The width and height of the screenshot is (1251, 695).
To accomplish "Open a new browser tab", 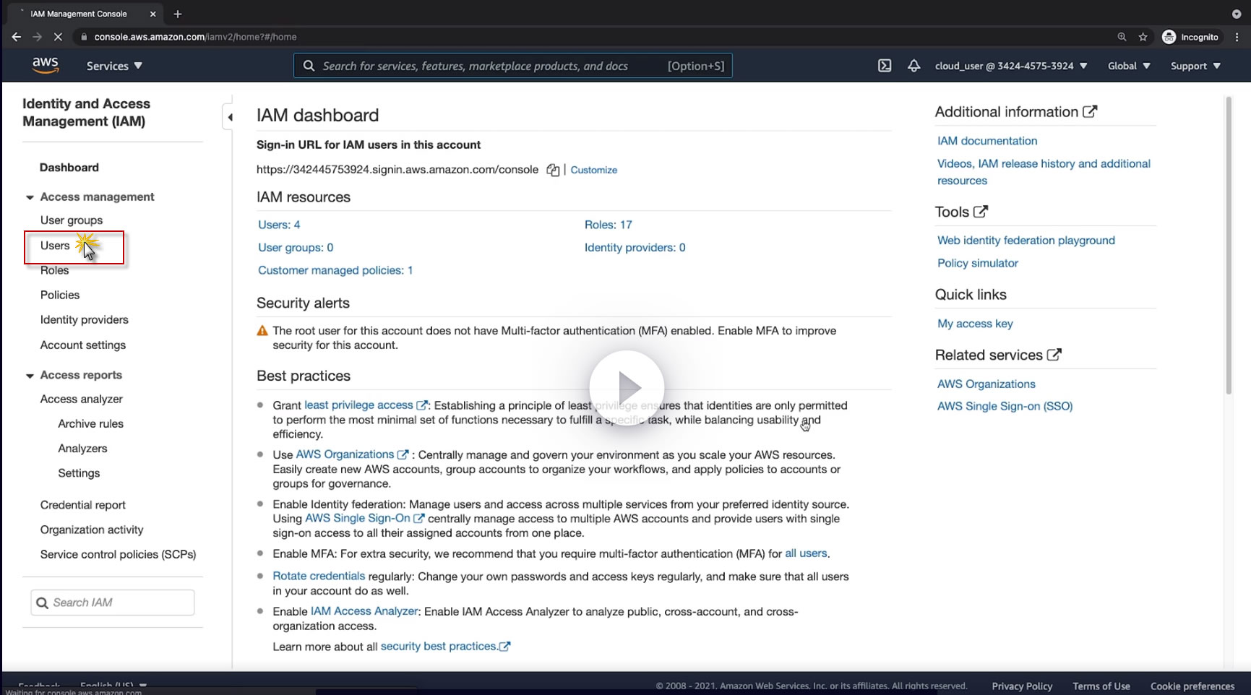I will [x=178, y=14].
